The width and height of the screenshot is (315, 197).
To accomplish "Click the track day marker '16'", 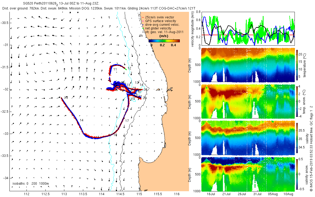I will pyautogui.click(x=115, y=135).
